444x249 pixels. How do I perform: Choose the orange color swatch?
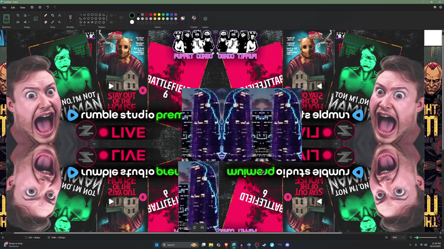point(155,15)
